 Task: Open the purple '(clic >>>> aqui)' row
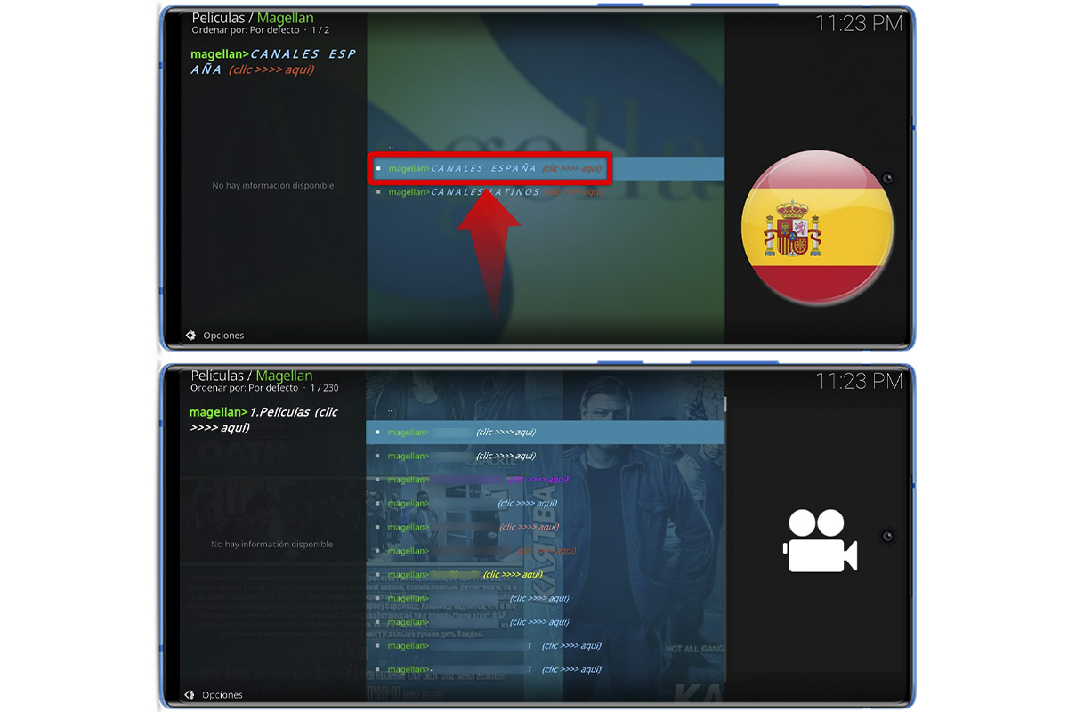pyautogui.click(x=546, y=480)
